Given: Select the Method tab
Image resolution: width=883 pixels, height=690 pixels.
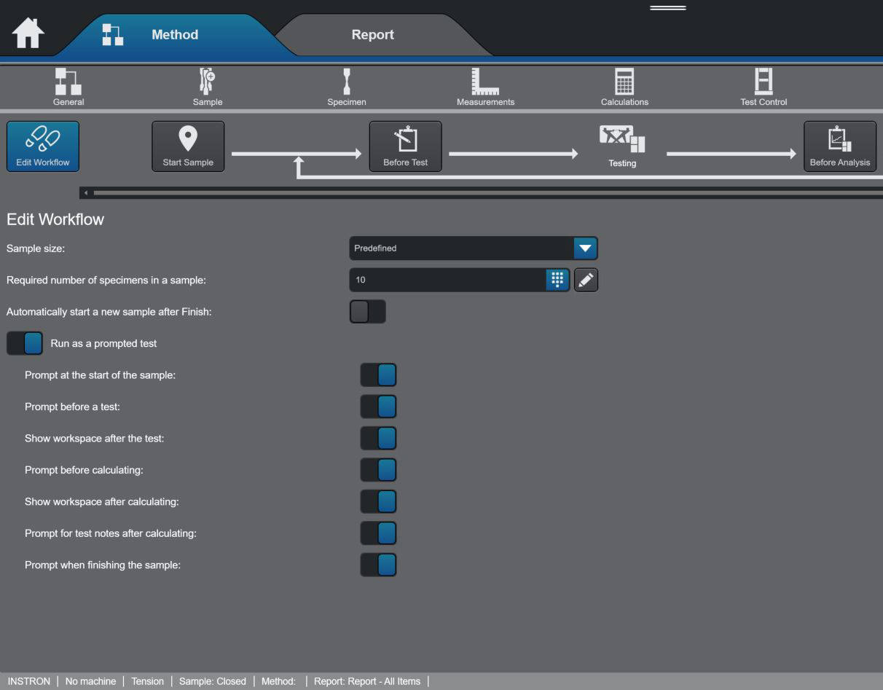Looking at the screenshot, I should (x=174, y=34).
